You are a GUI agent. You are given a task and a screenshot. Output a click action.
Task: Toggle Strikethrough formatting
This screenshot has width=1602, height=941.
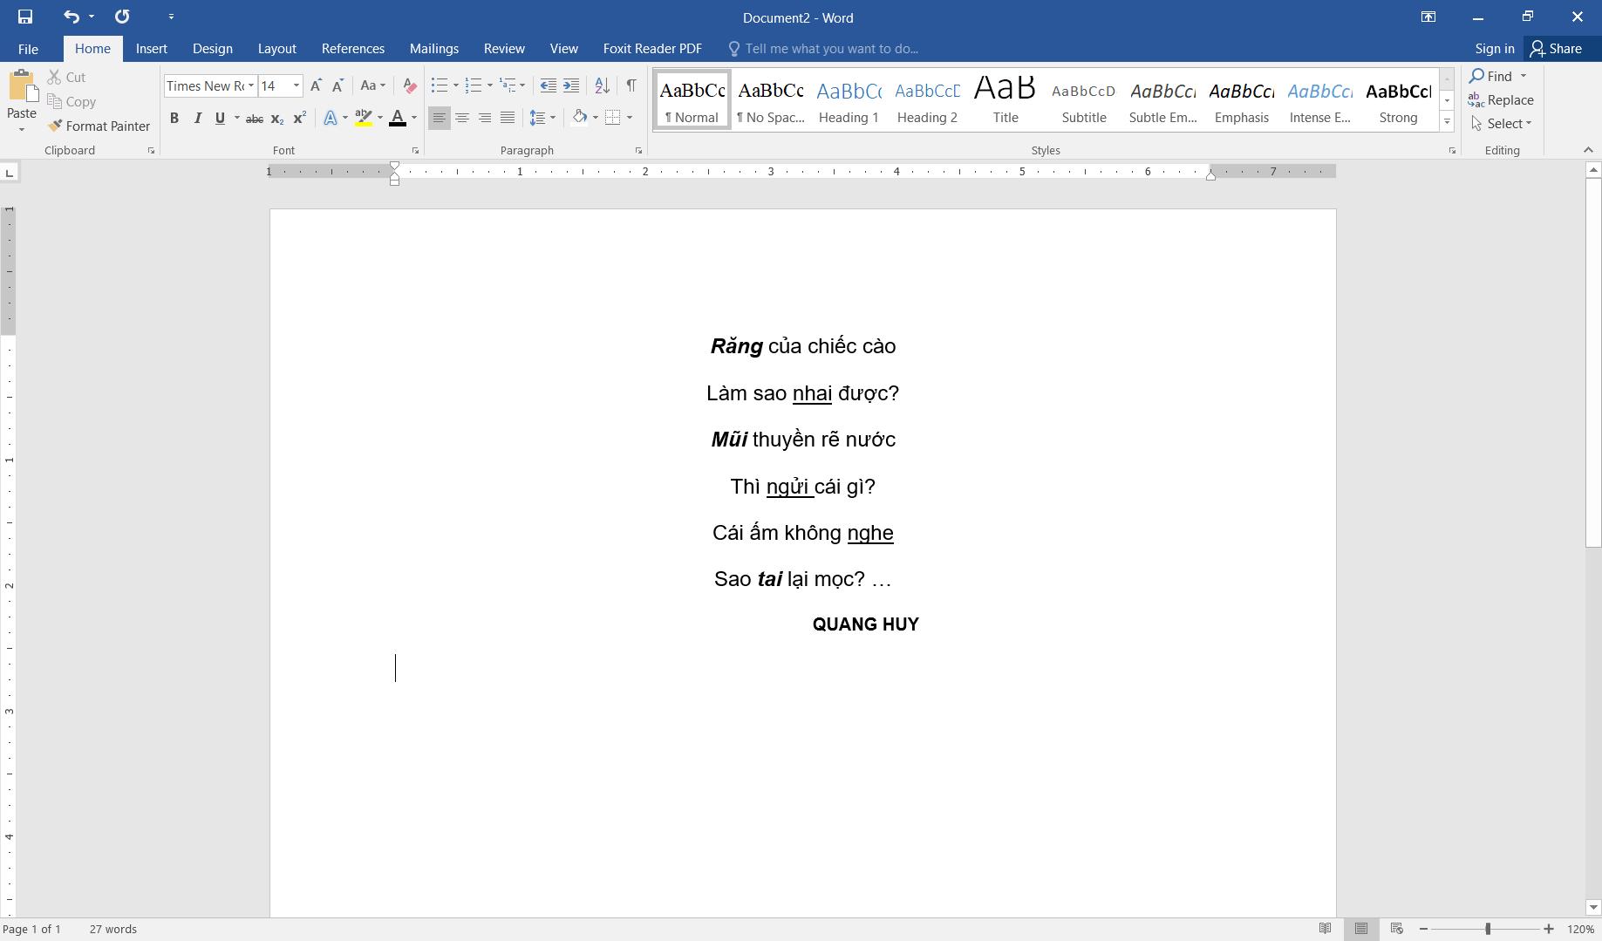coord(255,118)
